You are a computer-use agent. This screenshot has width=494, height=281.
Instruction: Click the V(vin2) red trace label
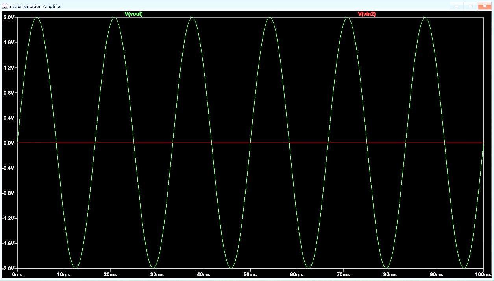pos(366,14)
